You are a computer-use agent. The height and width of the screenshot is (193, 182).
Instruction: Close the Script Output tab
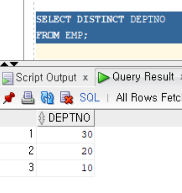[x=85, y=78]
